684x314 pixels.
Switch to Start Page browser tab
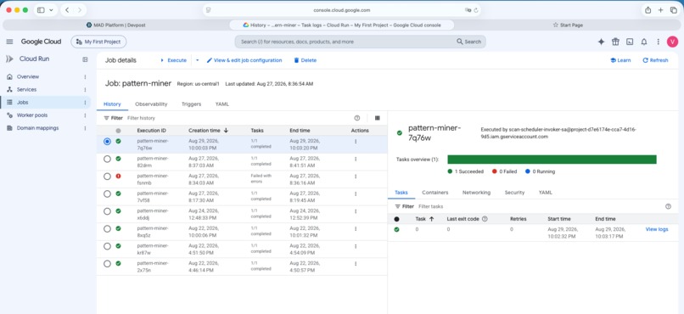(x=568, y=25)
